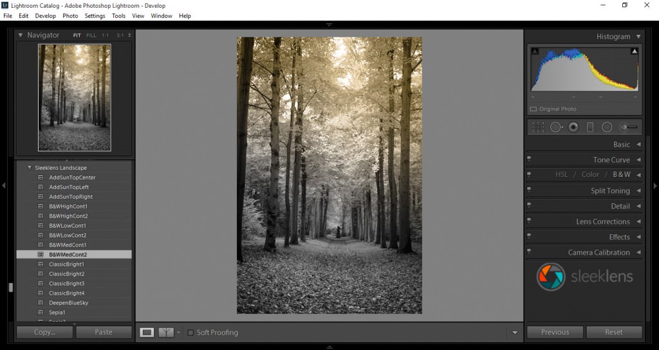
Task: Open the toolbar content dropdown arrow
Action: pos(515,333)
